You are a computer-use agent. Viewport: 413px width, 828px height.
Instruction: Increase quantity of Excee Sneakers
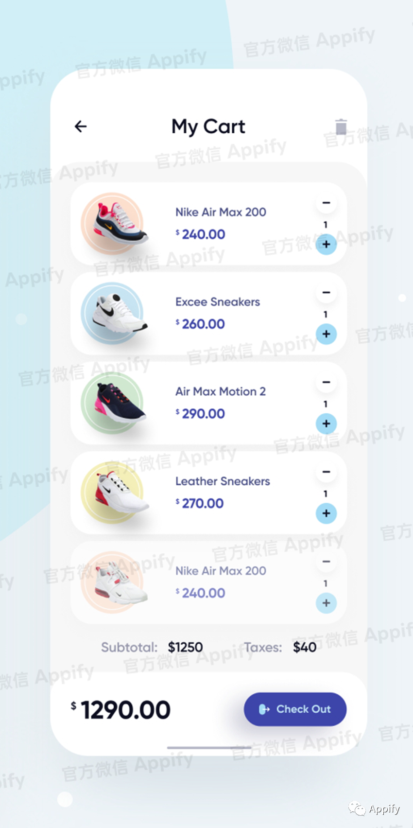(326, 334)
